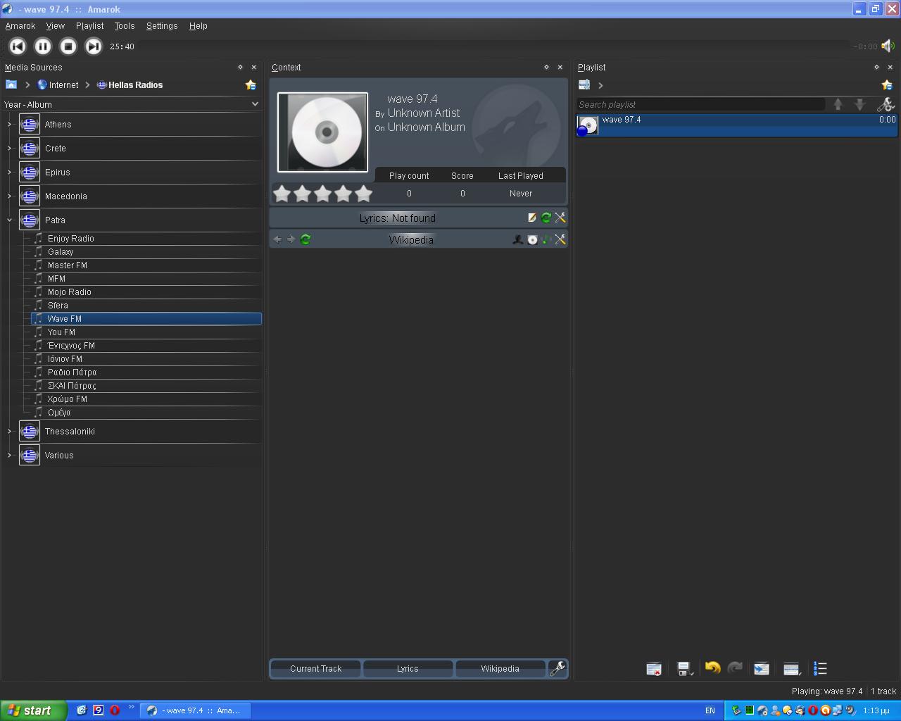Screen dimensions: 901x721
Task: Go back in Wikipedia applet
Action: [277, 239]
